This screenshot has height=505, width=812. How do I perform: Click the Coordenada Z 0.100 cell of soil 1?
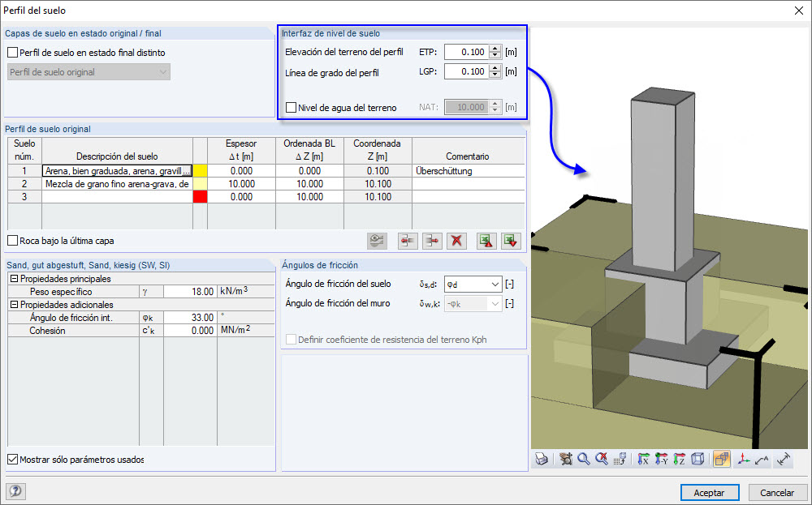(x=378, y=171)
